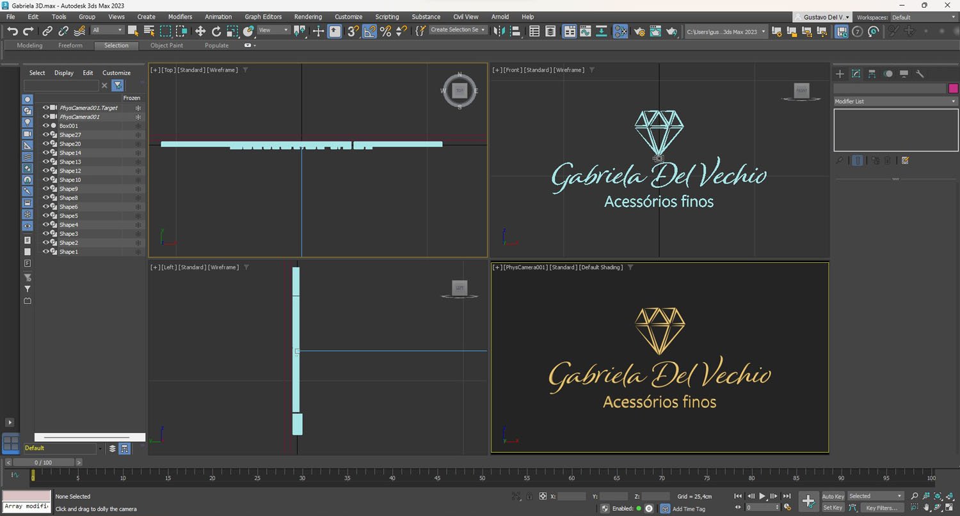Screen dimensions: 960x516
Task: Click the Angle Snap toggle icon
Action: pyautogui.click(x=369, y=31)
